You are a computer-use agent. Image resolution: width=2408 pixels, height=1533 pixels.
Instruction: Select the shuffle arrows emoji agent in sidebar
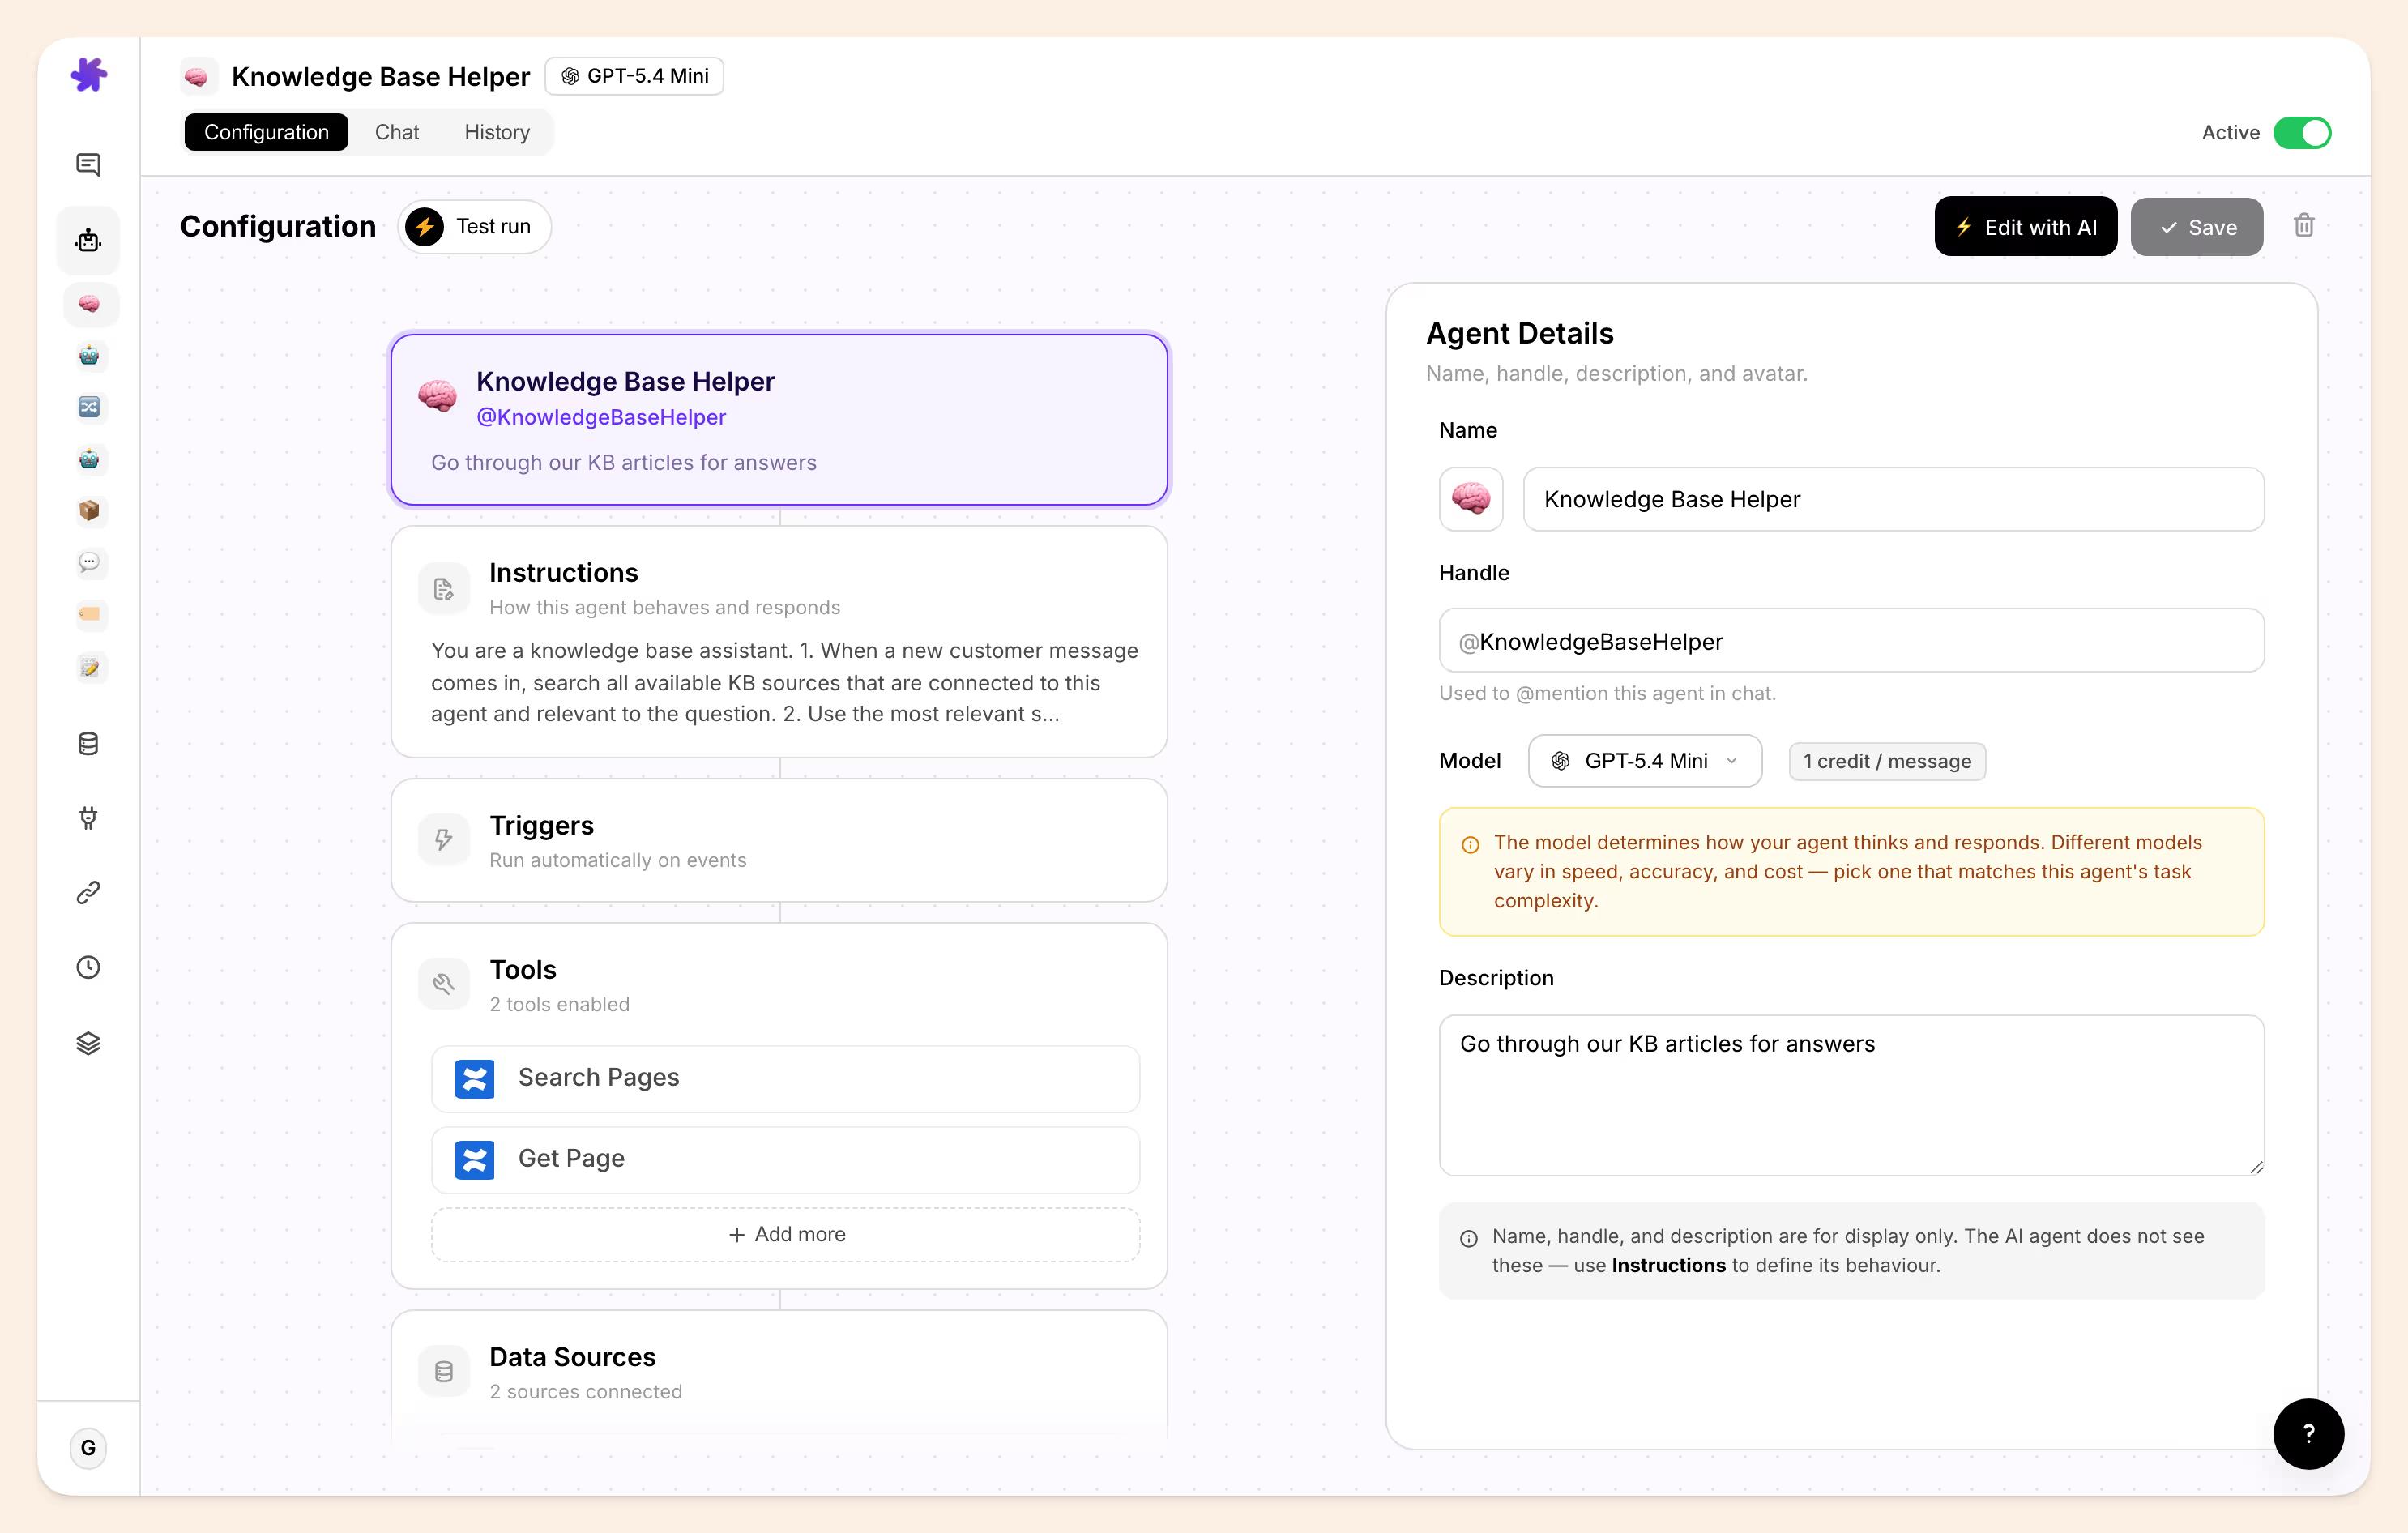tap(89, 407)
